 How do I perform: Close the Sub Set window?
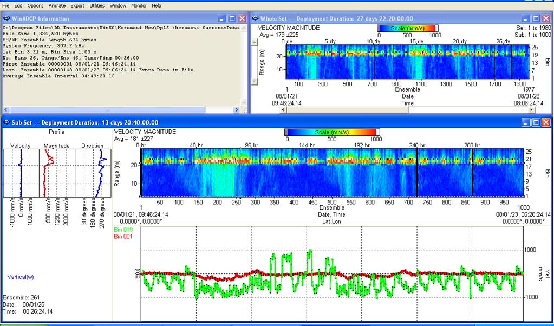pos(546,122)
